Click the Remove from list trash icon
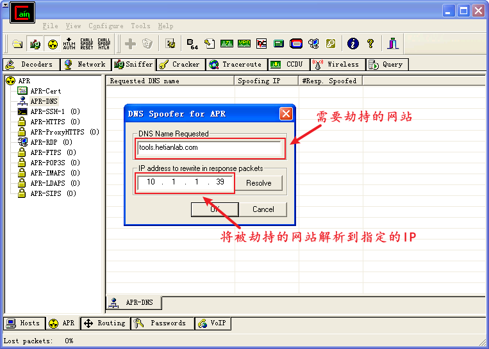 click(147, 44)
